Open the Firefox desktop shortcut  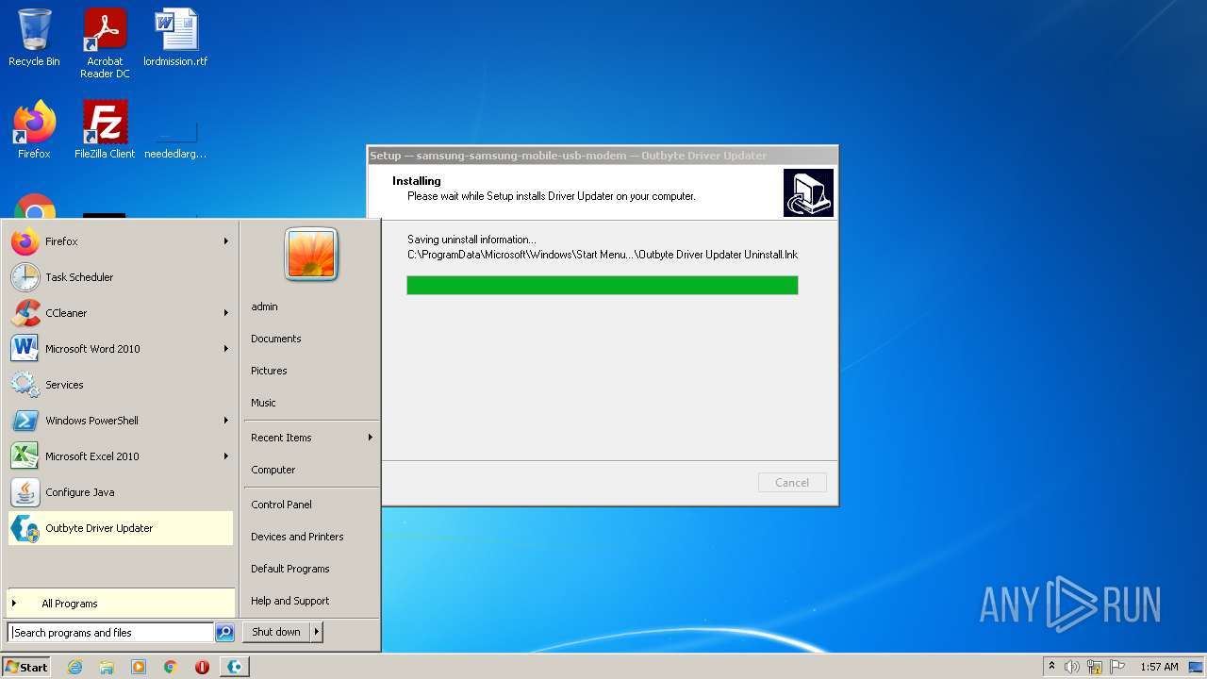tap(34, 130)
